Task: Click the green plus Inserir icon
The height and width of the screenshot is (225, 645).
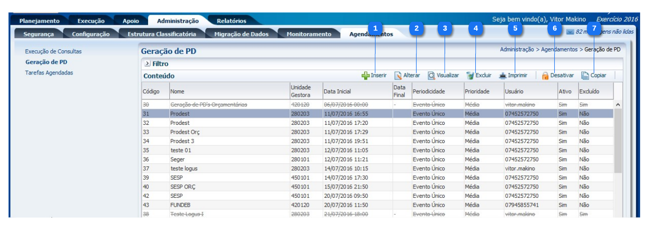Action: pos(365,76)
